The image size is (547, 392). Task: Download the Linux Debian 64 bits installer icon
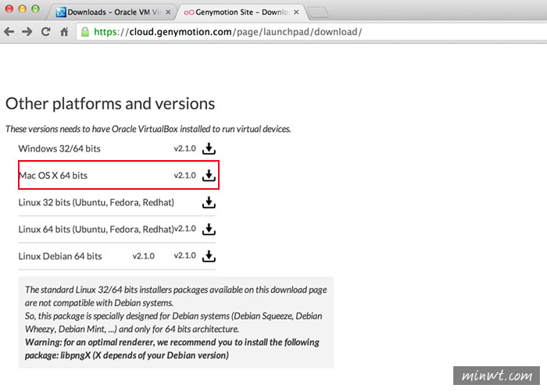tap(209, 256)
